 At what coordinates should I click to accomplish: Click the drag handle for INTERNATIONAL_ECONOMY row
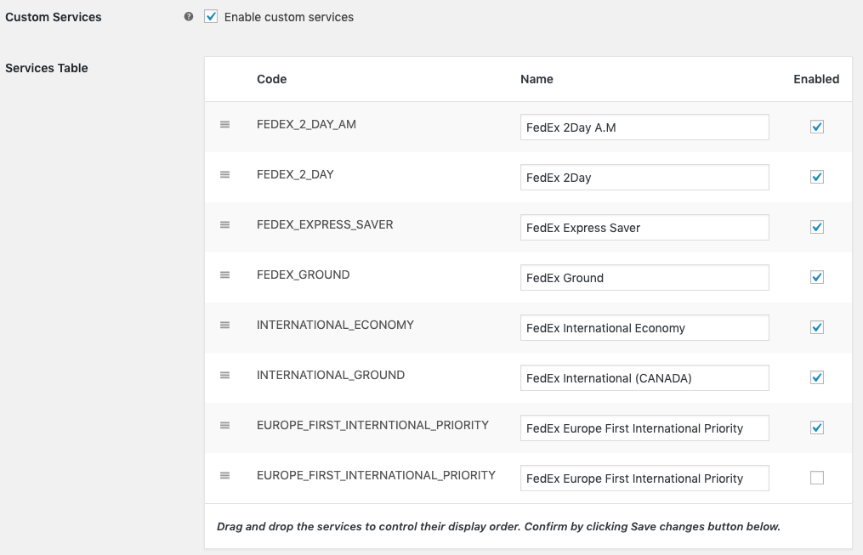pyautogui.click(x=225, y=325)
